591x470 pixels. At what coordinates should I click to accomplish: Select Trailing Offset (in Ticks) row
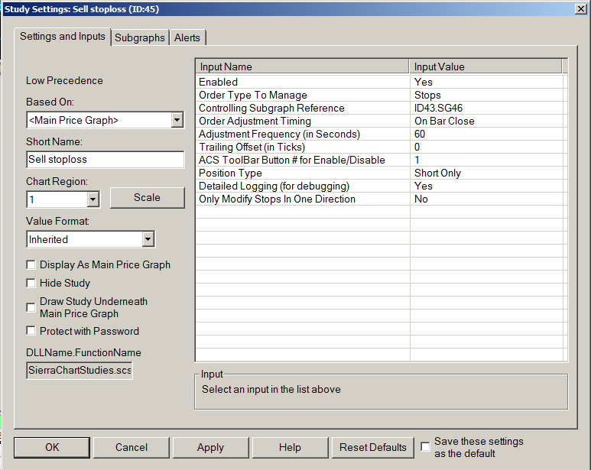point(381,147)
